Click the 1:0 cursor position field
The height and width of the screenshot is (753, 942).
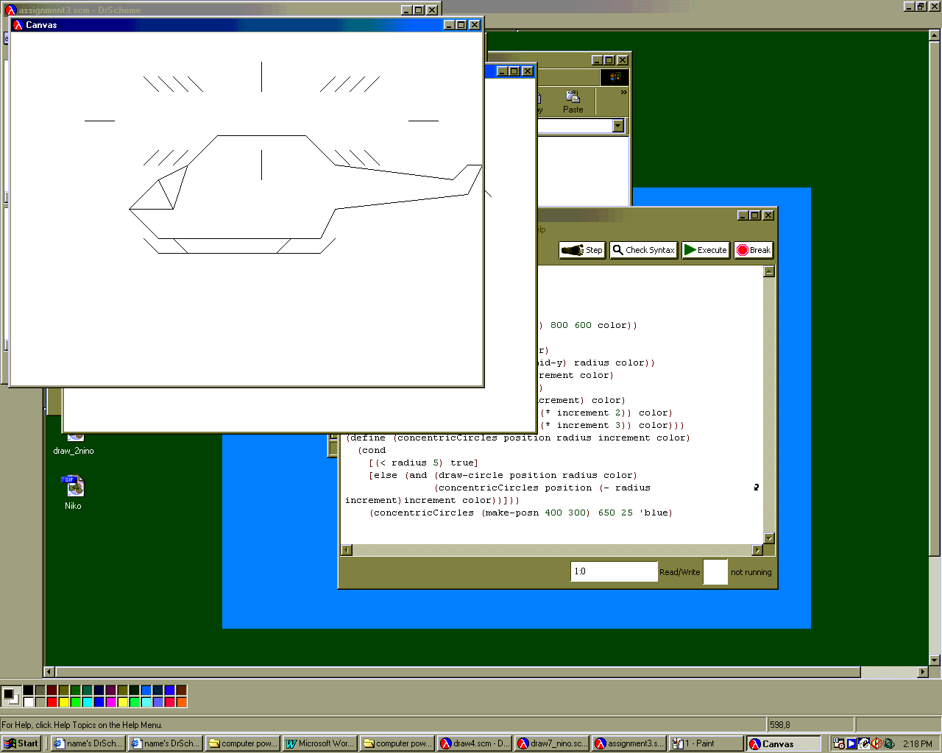click(x=614, y=571)
